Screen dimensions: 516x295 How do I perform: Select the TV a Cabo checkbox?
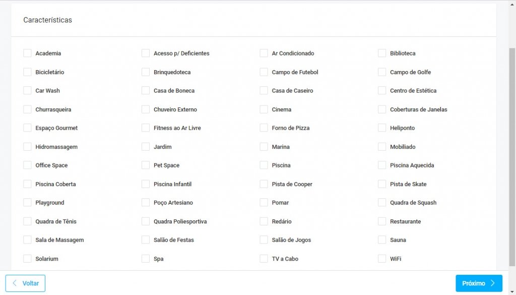[264, 259]
